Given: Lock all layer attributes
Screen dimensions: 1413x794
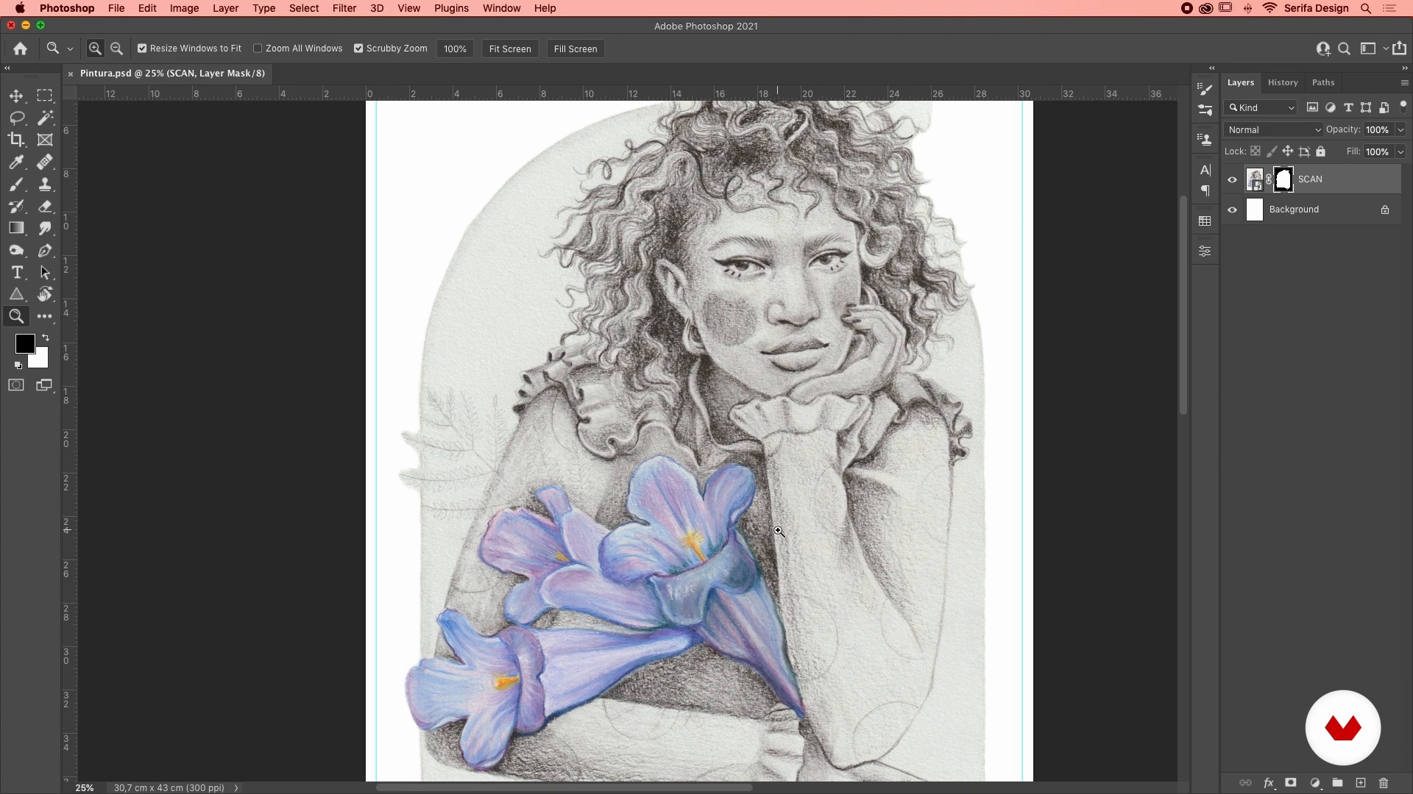Looking at the screenshot, I should pyautogui.click(x=1321, y=151).
